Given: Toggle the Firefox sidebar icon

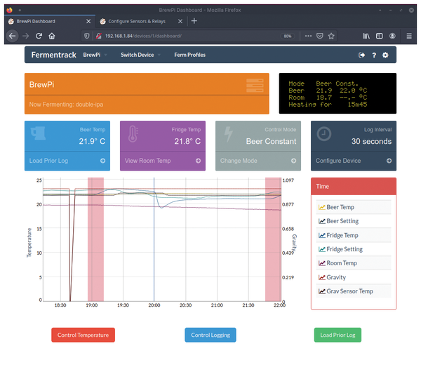Looking at the screenshot, I should pos(380,36).
